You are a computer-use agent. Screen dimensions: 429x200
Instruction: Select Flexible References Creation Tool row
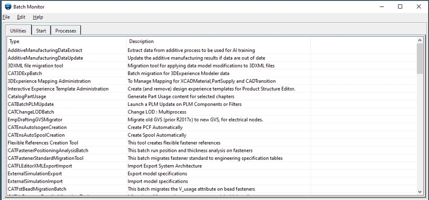point(43,142)
